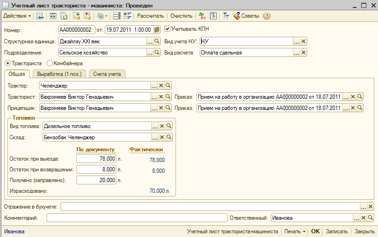Open the help question mark icon
This screenshot has height=237, width=378.
pyautogui.click(x=267, y=16)
